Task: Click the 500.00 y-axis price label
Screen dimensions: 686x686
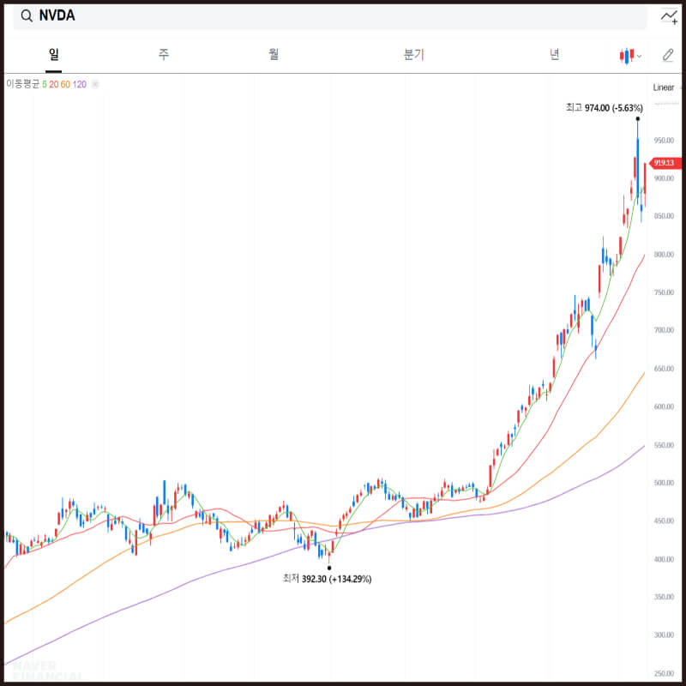Action: click(x=664, y=483)
